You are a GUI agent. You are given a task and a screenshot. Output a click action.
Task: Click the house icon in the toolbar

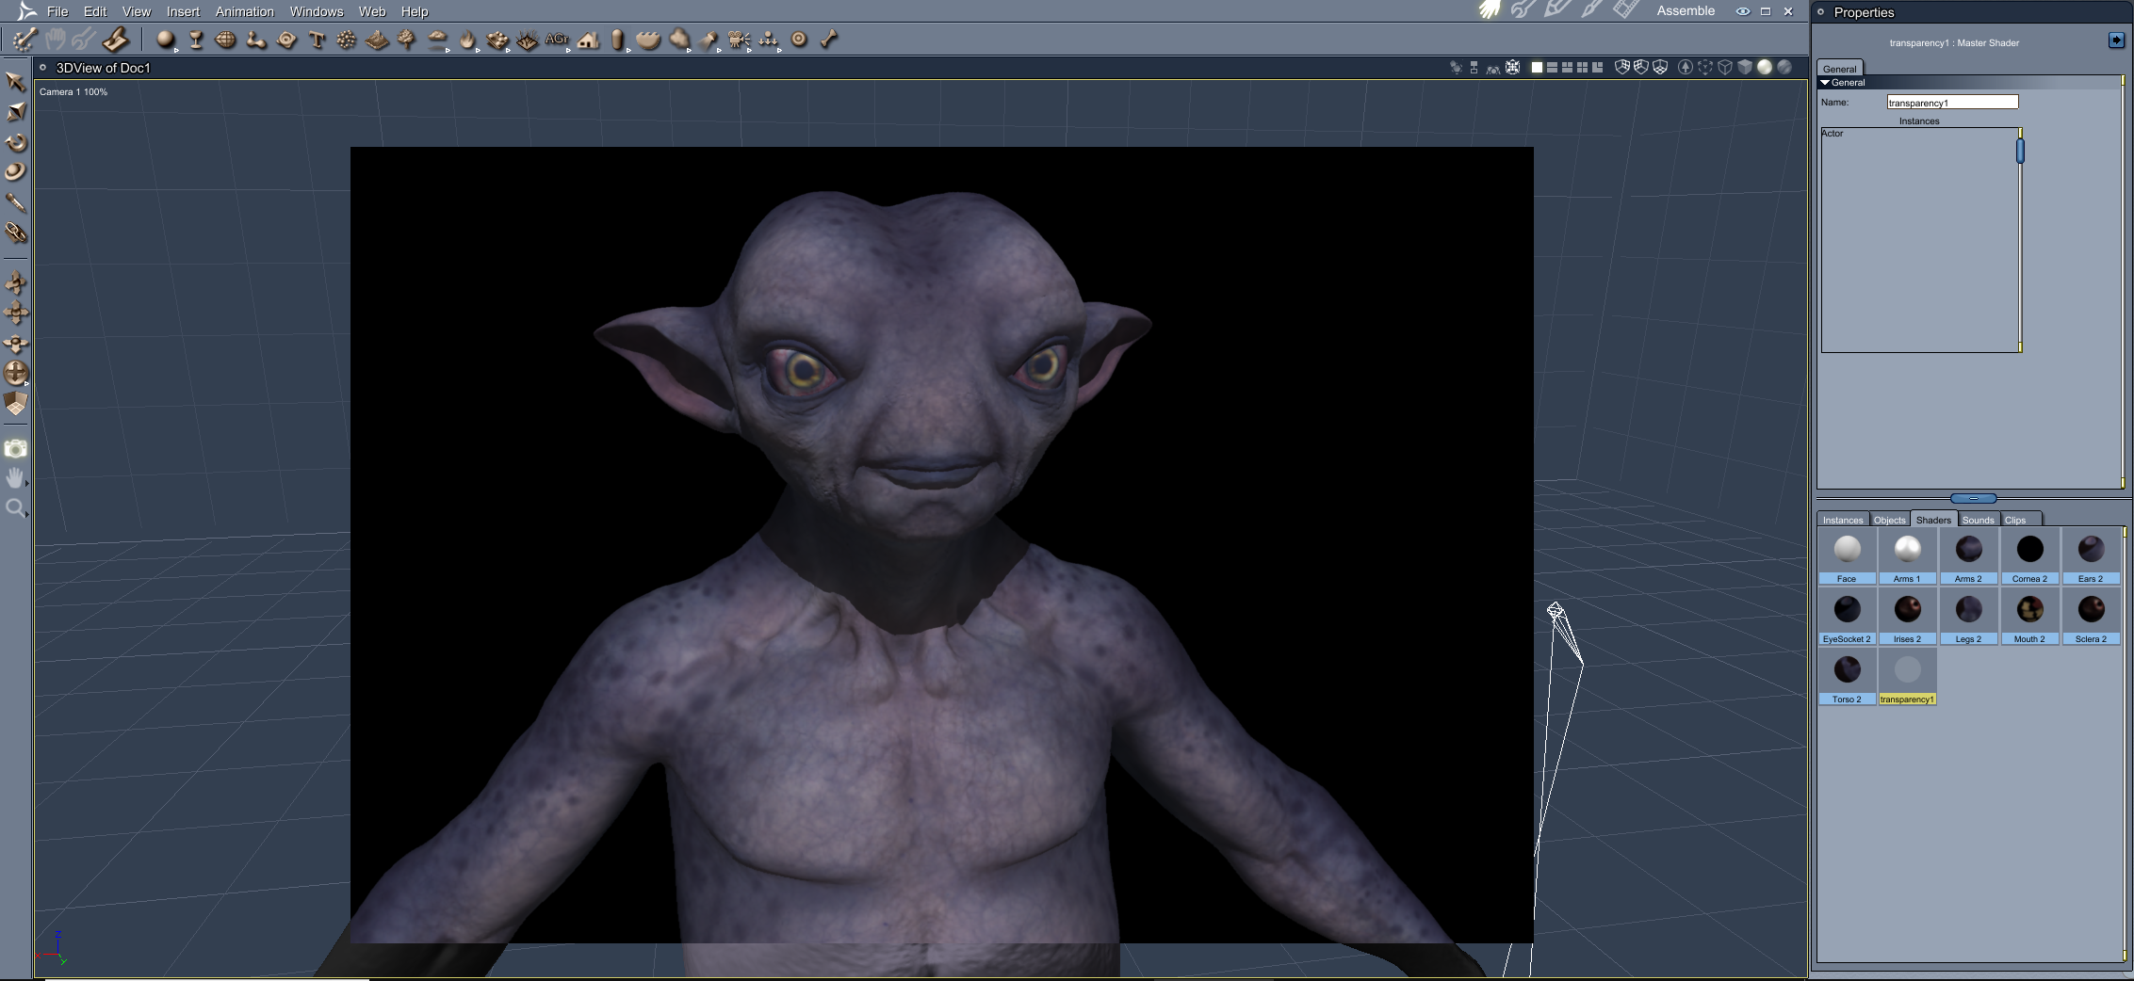click(x=588, y=40)
